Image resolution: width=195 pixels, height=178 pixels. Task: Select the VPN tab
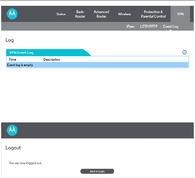[180, 14]
